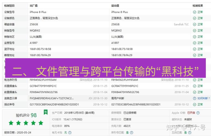Click help icon next to Apple ID锁 已开启

[x=198, y=113]
